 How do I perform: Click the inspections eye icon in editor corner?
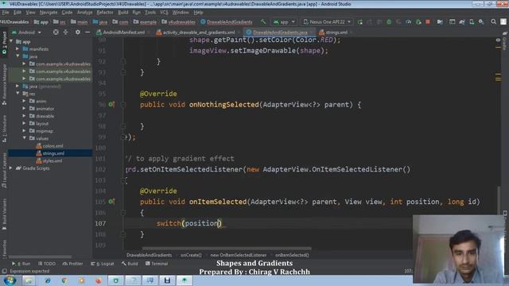[498, 40]
